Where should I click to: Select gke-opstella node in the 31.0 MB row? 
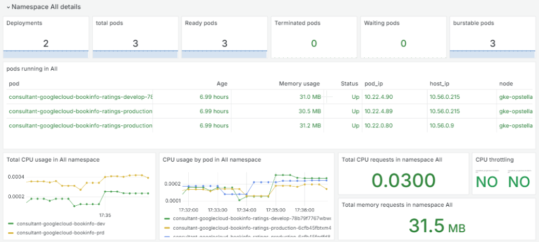point(515,97)
